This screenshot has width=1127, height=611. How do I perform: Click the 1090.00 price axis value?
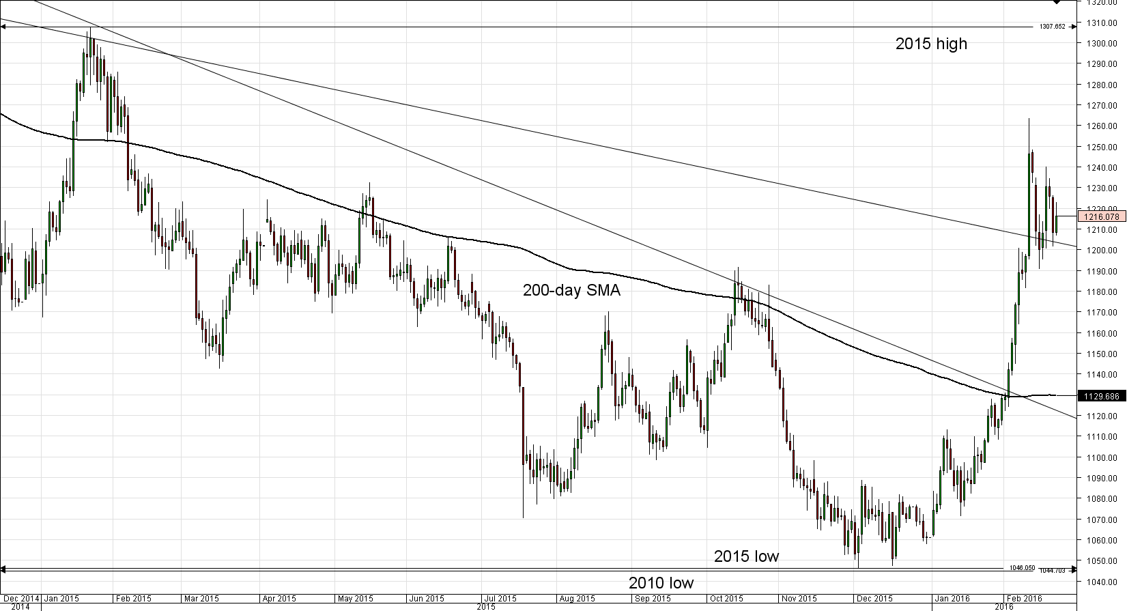[x=1103, y=478]
